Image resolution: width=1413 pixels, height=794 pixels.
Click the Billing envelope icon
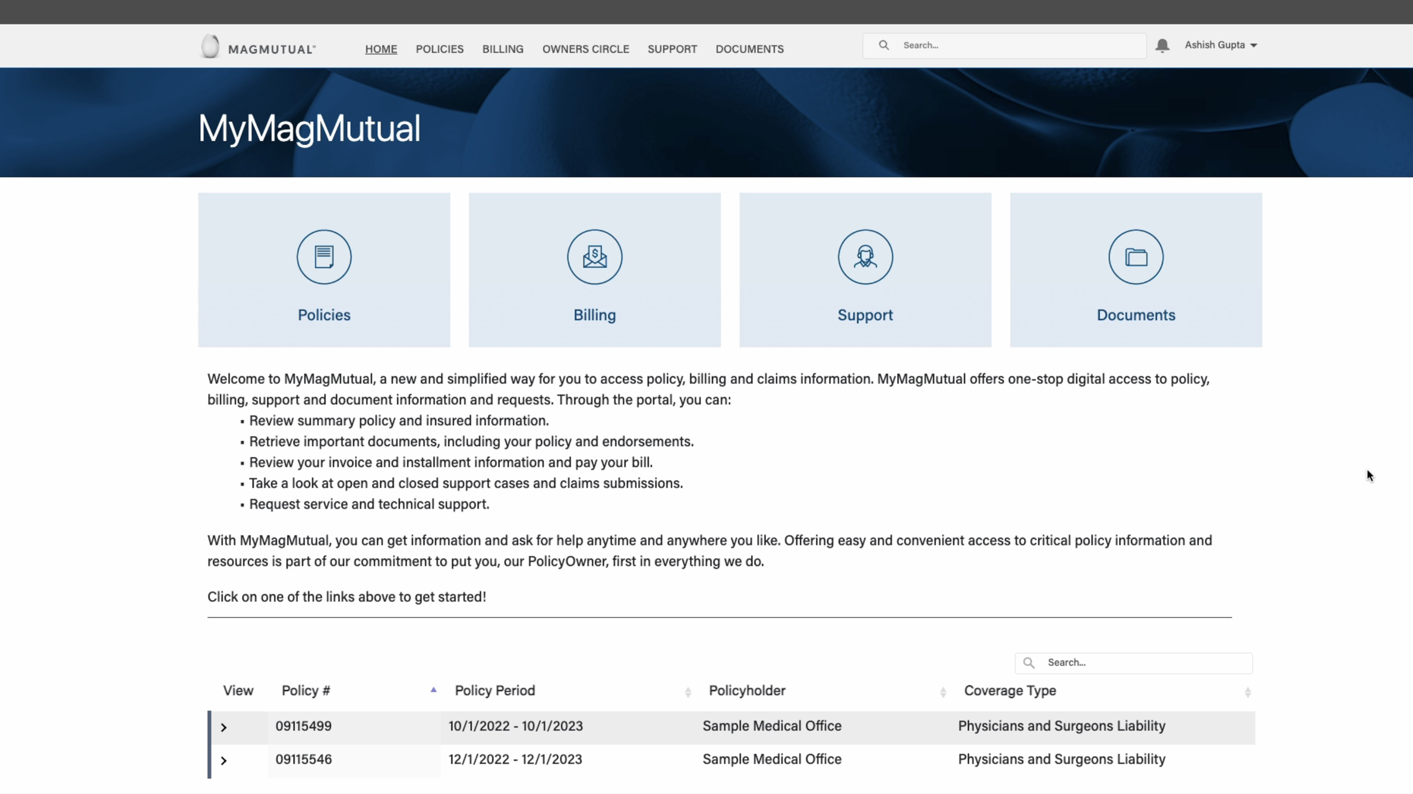(x=595, y=257)
